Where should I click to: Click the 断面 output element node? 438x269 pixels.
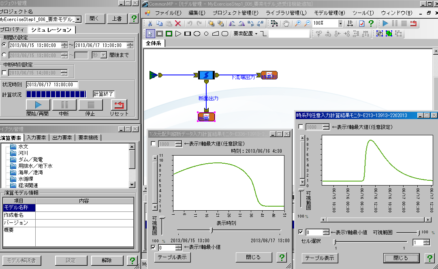206,117
